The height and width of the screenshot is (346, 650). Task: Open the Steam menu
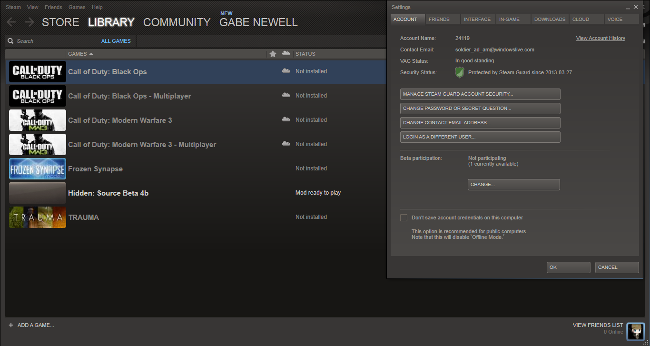pyautogui.click(x=13, y=7)
